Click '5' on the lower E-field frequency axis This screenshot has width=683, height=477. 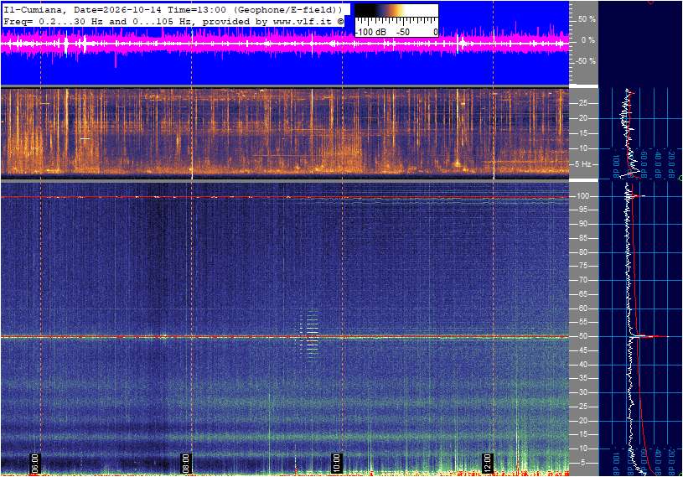[x=583, y=463]
